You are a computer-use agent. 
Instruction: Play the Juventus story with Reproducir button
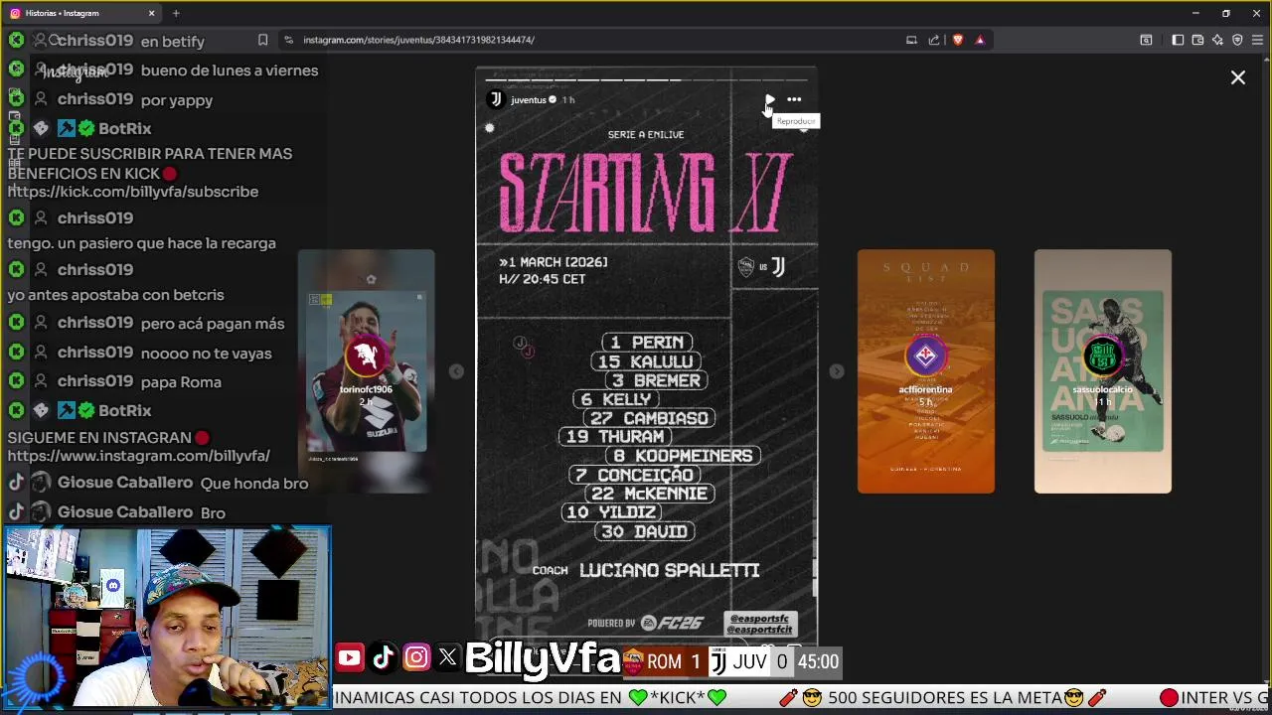click(x=770, y=99)
